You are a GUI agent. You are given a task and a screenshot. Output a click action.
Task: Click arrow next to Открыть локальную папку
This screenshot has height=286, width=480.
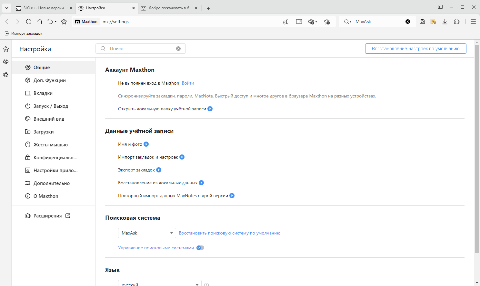(x=210, y=109)
